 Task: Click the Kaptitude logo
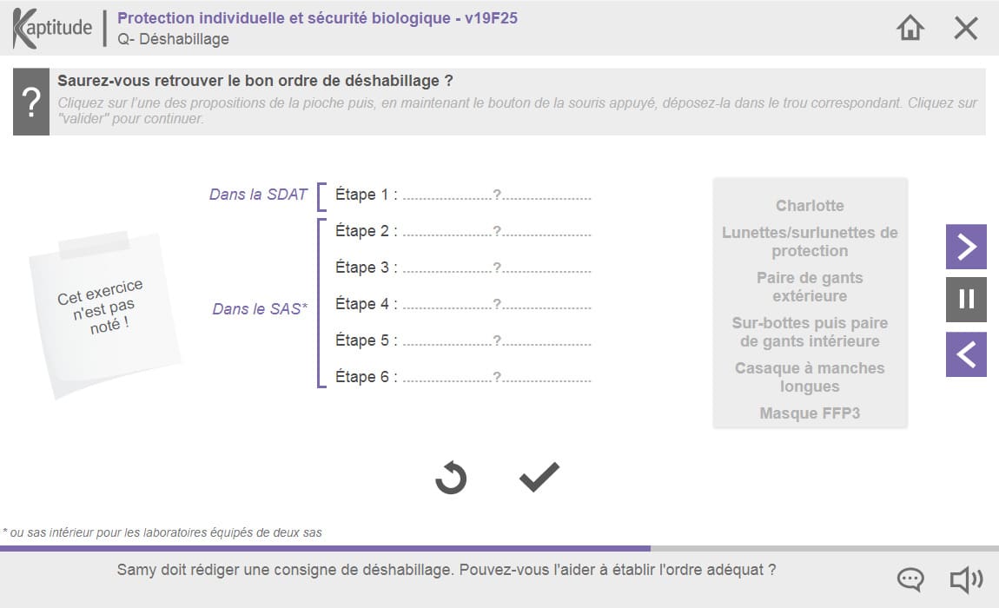(x=52, y=28)
